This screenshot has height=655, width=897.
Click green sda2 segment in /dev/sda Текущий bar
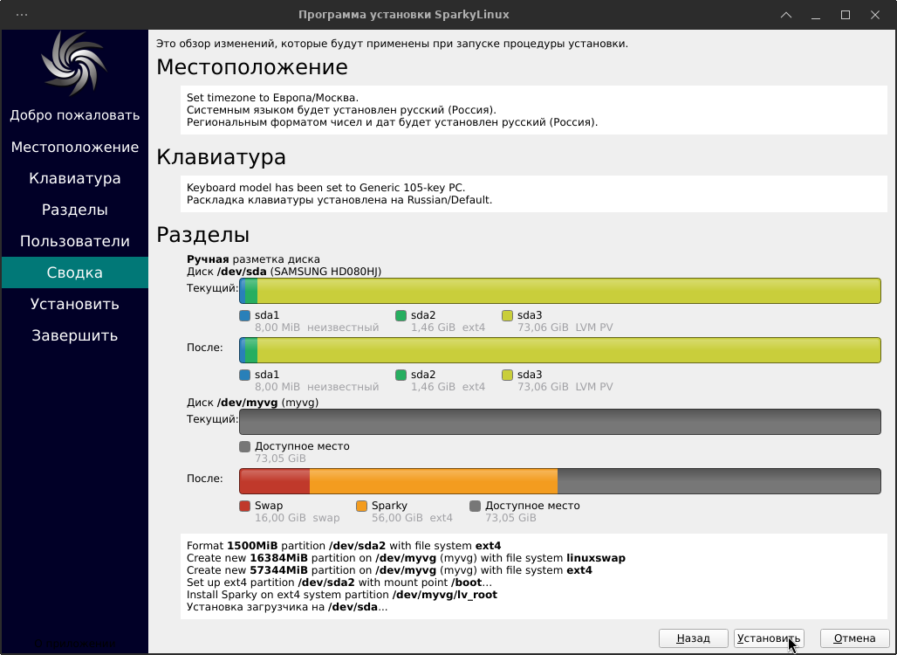pos(251,291)
